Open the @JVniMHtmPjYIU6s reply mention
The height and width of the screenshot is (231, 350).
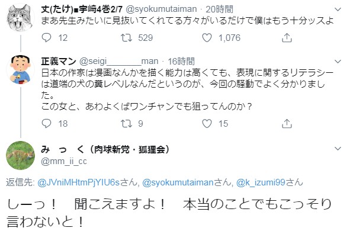(79, 182)
